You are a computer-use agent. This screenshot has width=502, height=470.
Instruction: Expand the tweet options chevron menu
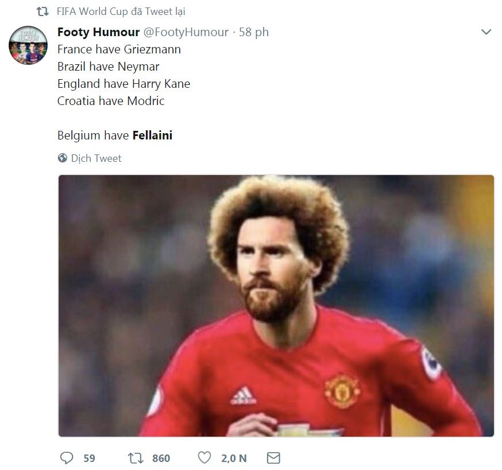(486, 32)
